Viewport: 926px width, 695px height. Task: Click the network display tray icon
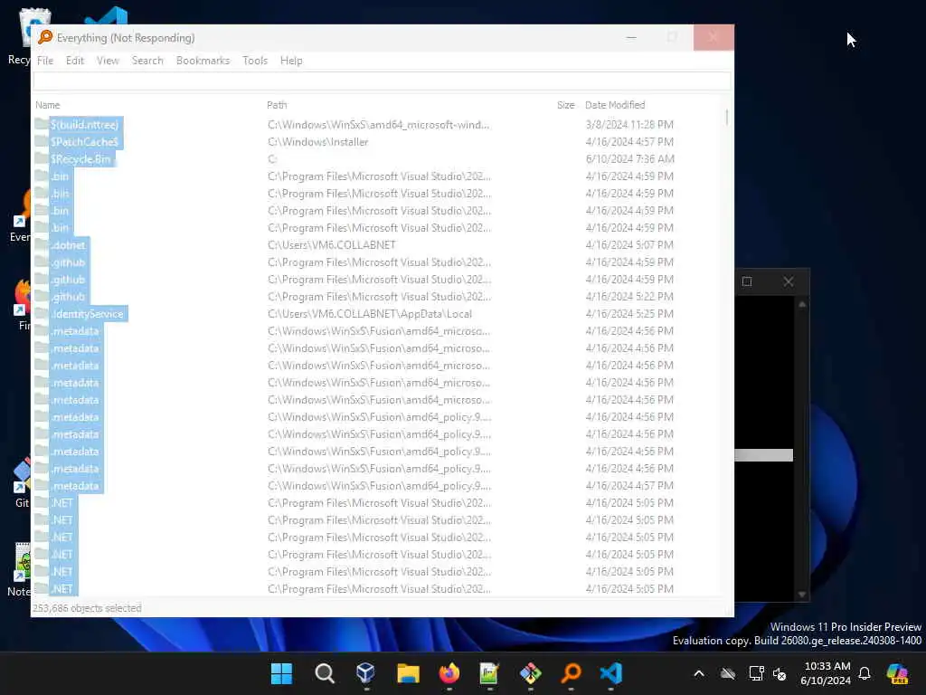(x=757, y=673)
